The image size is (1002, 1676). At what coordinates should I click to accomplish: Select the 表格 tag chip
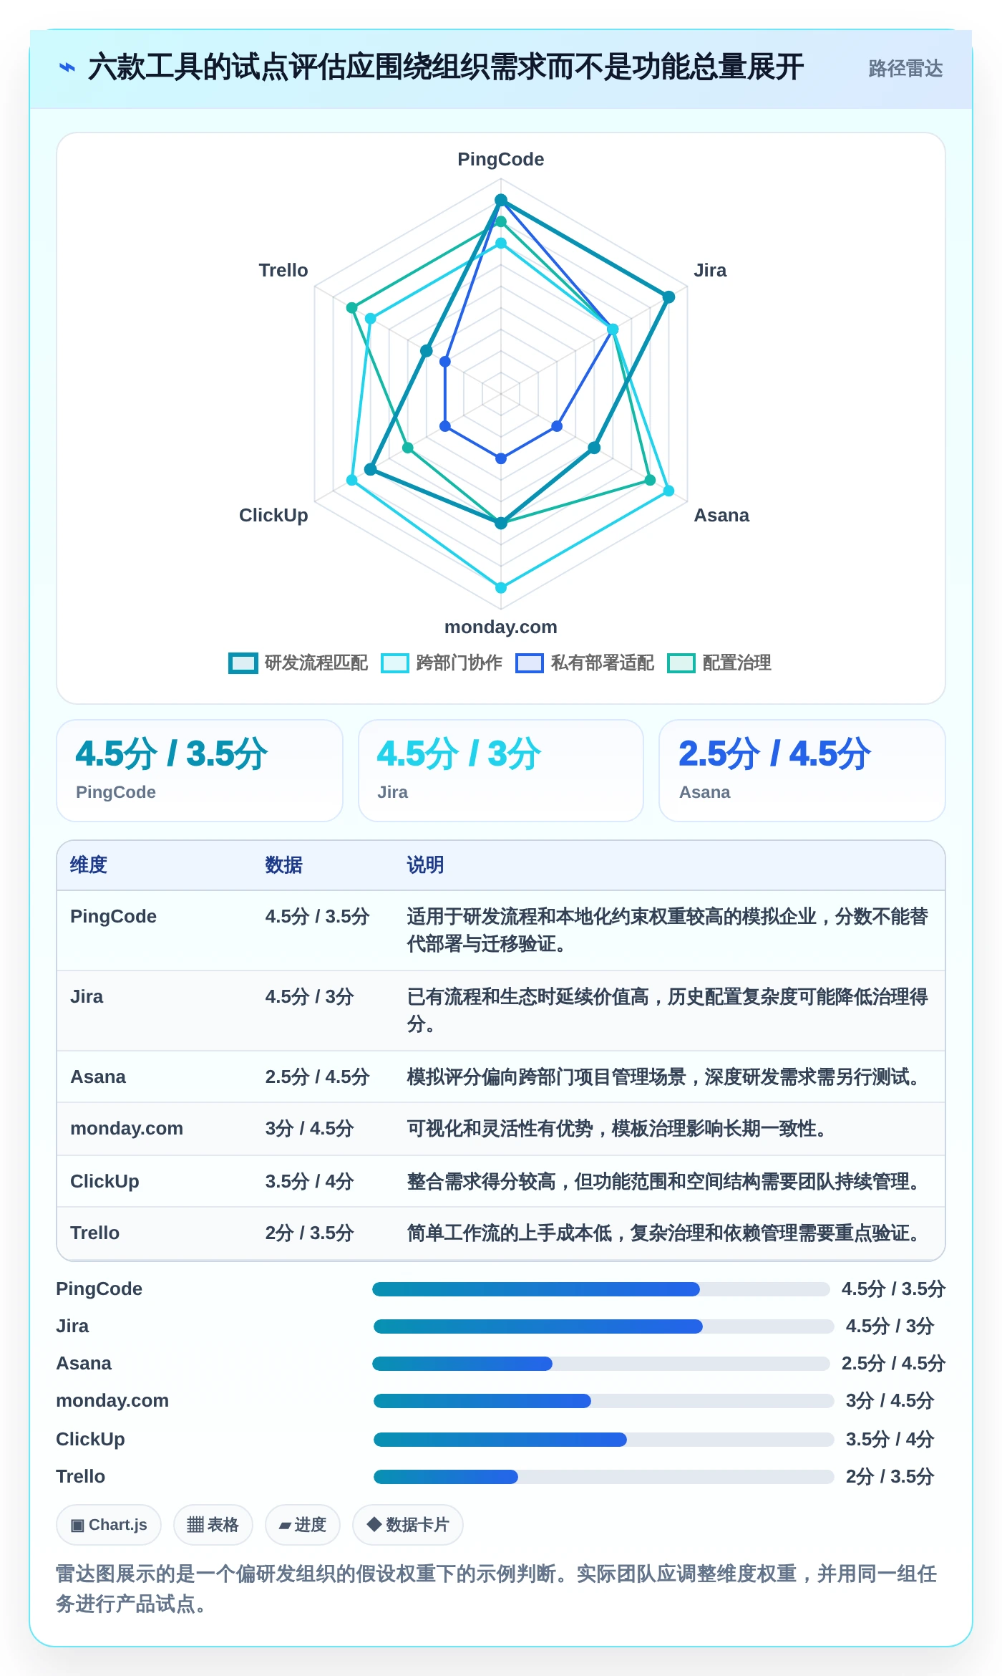(x=213, y=1525)
